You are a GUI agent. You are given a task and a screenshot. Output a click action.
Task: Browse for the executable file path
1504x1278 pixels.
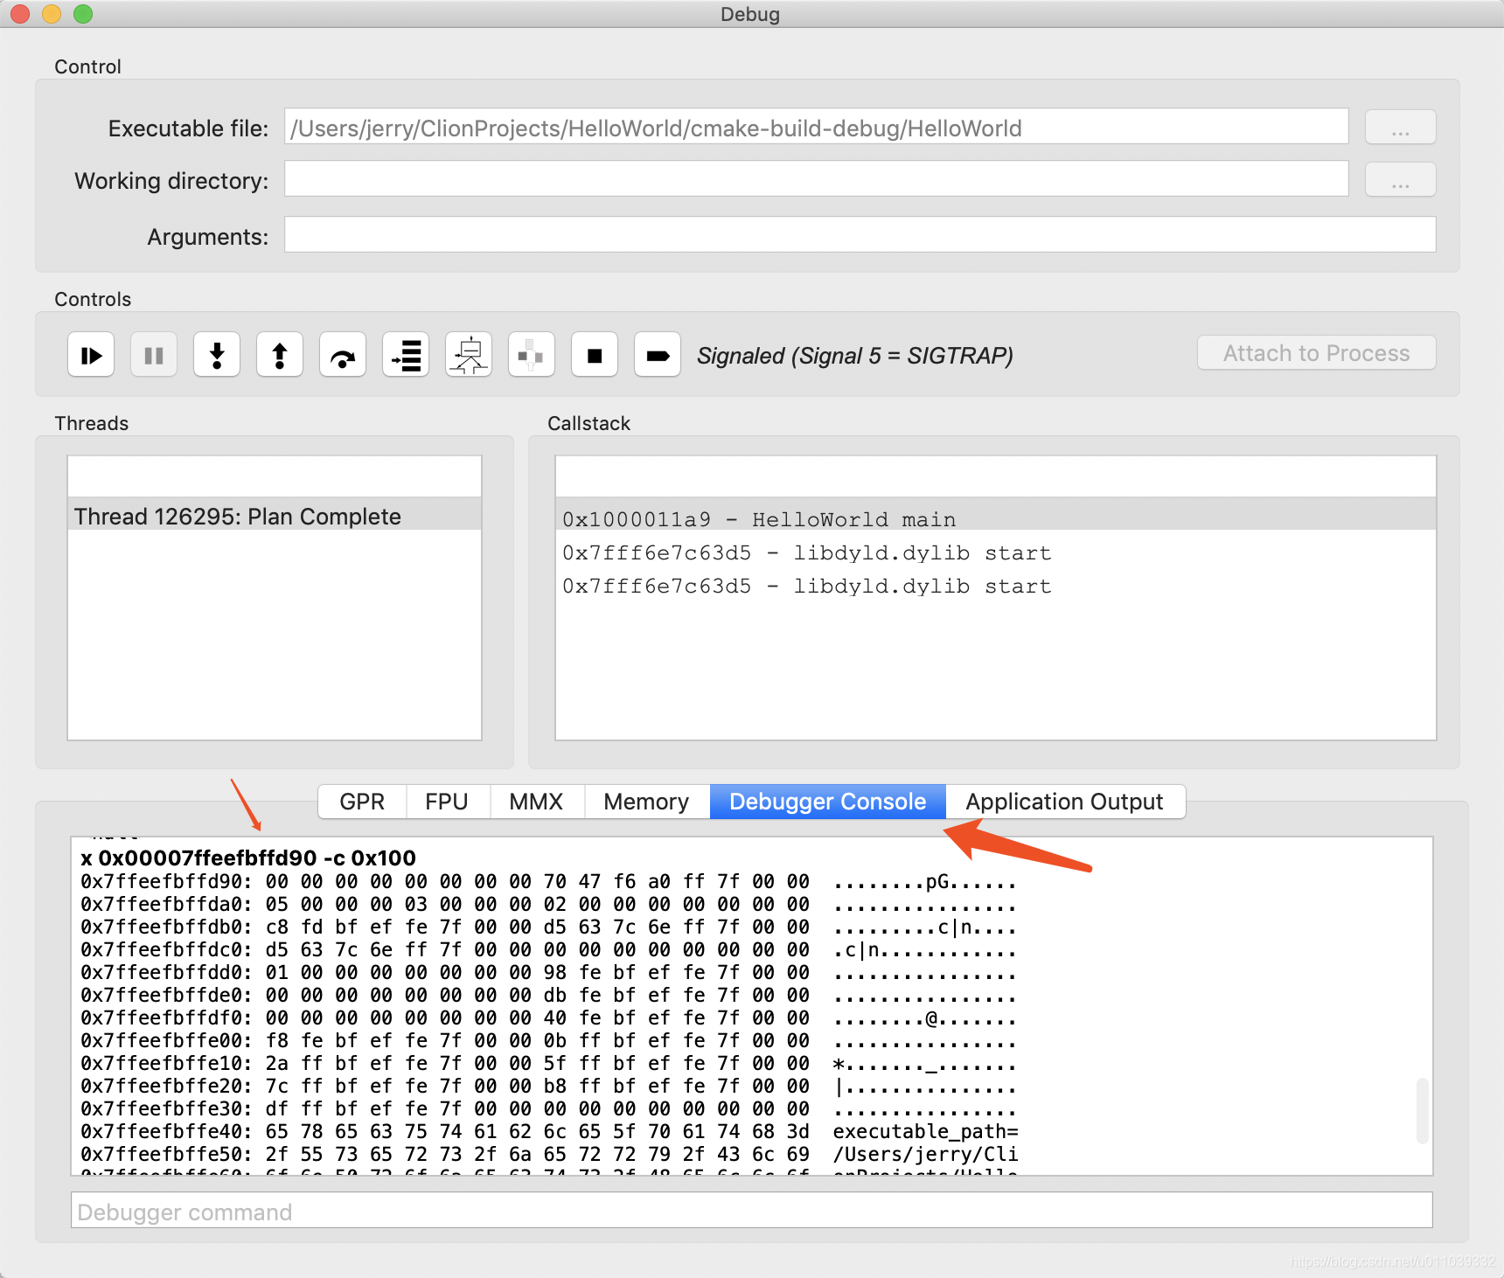tap(1400, 127)
